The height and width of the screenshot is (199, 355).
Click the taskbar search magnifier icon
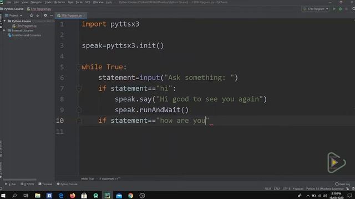point(14,195)
